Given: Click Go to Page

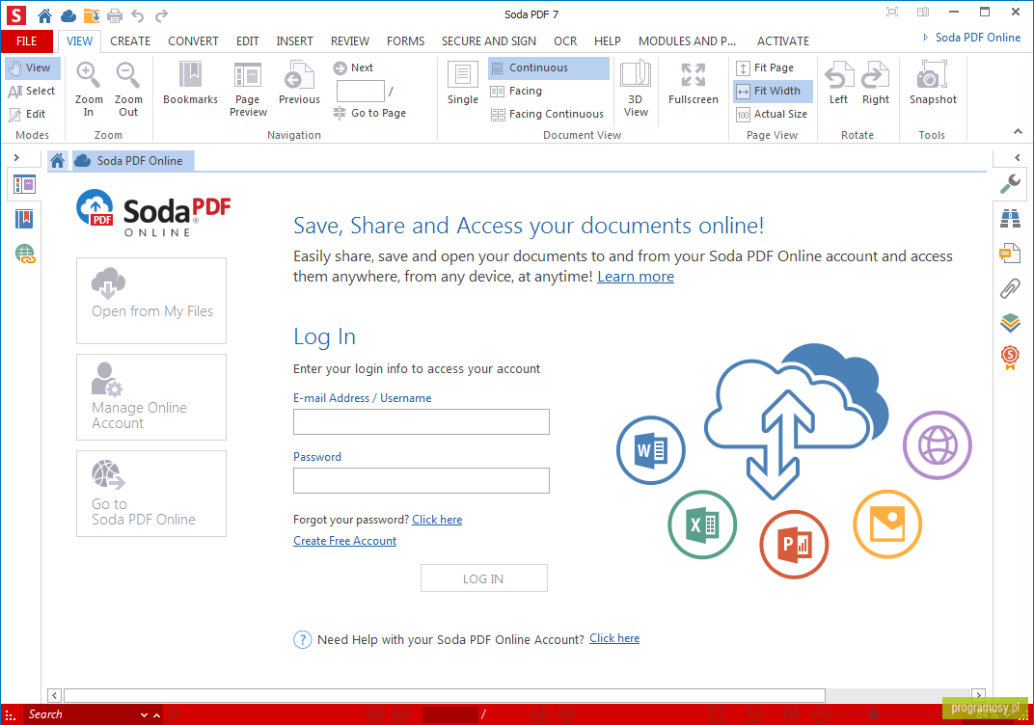Looking at the screenshot, I should point(370,114).
